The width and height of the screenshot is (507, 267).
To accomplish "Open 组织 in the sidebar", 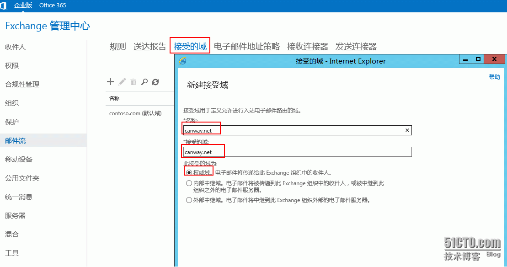I will [11, 103].
